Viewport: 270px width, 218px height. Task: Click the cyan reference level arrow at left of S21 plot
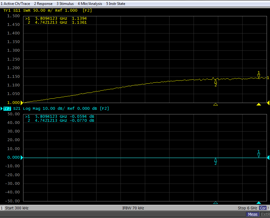(22, 158)
